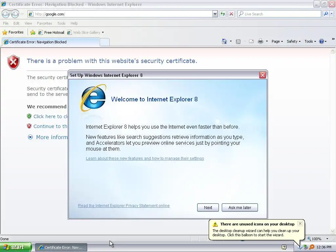
Task: Expand the zoom level dropdown arrow
Action: click(327, 239)
